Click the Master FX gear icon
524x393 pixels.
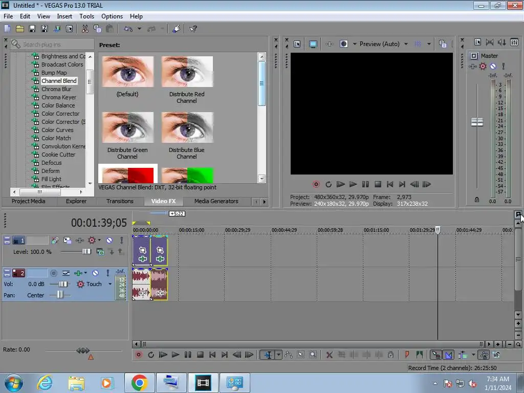(483, 66)
